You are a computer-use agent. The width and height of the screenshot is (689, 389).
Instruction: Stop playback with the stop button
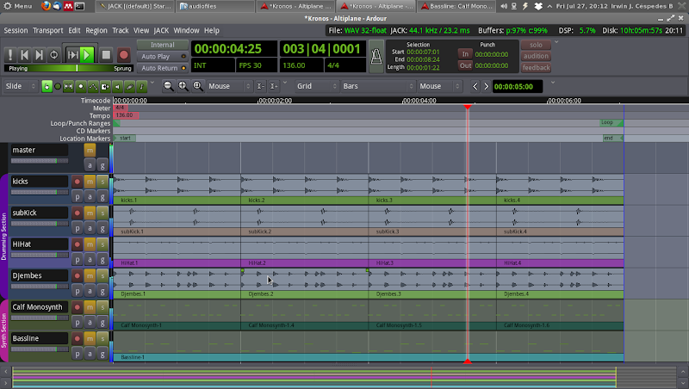(x=106, y=55)
